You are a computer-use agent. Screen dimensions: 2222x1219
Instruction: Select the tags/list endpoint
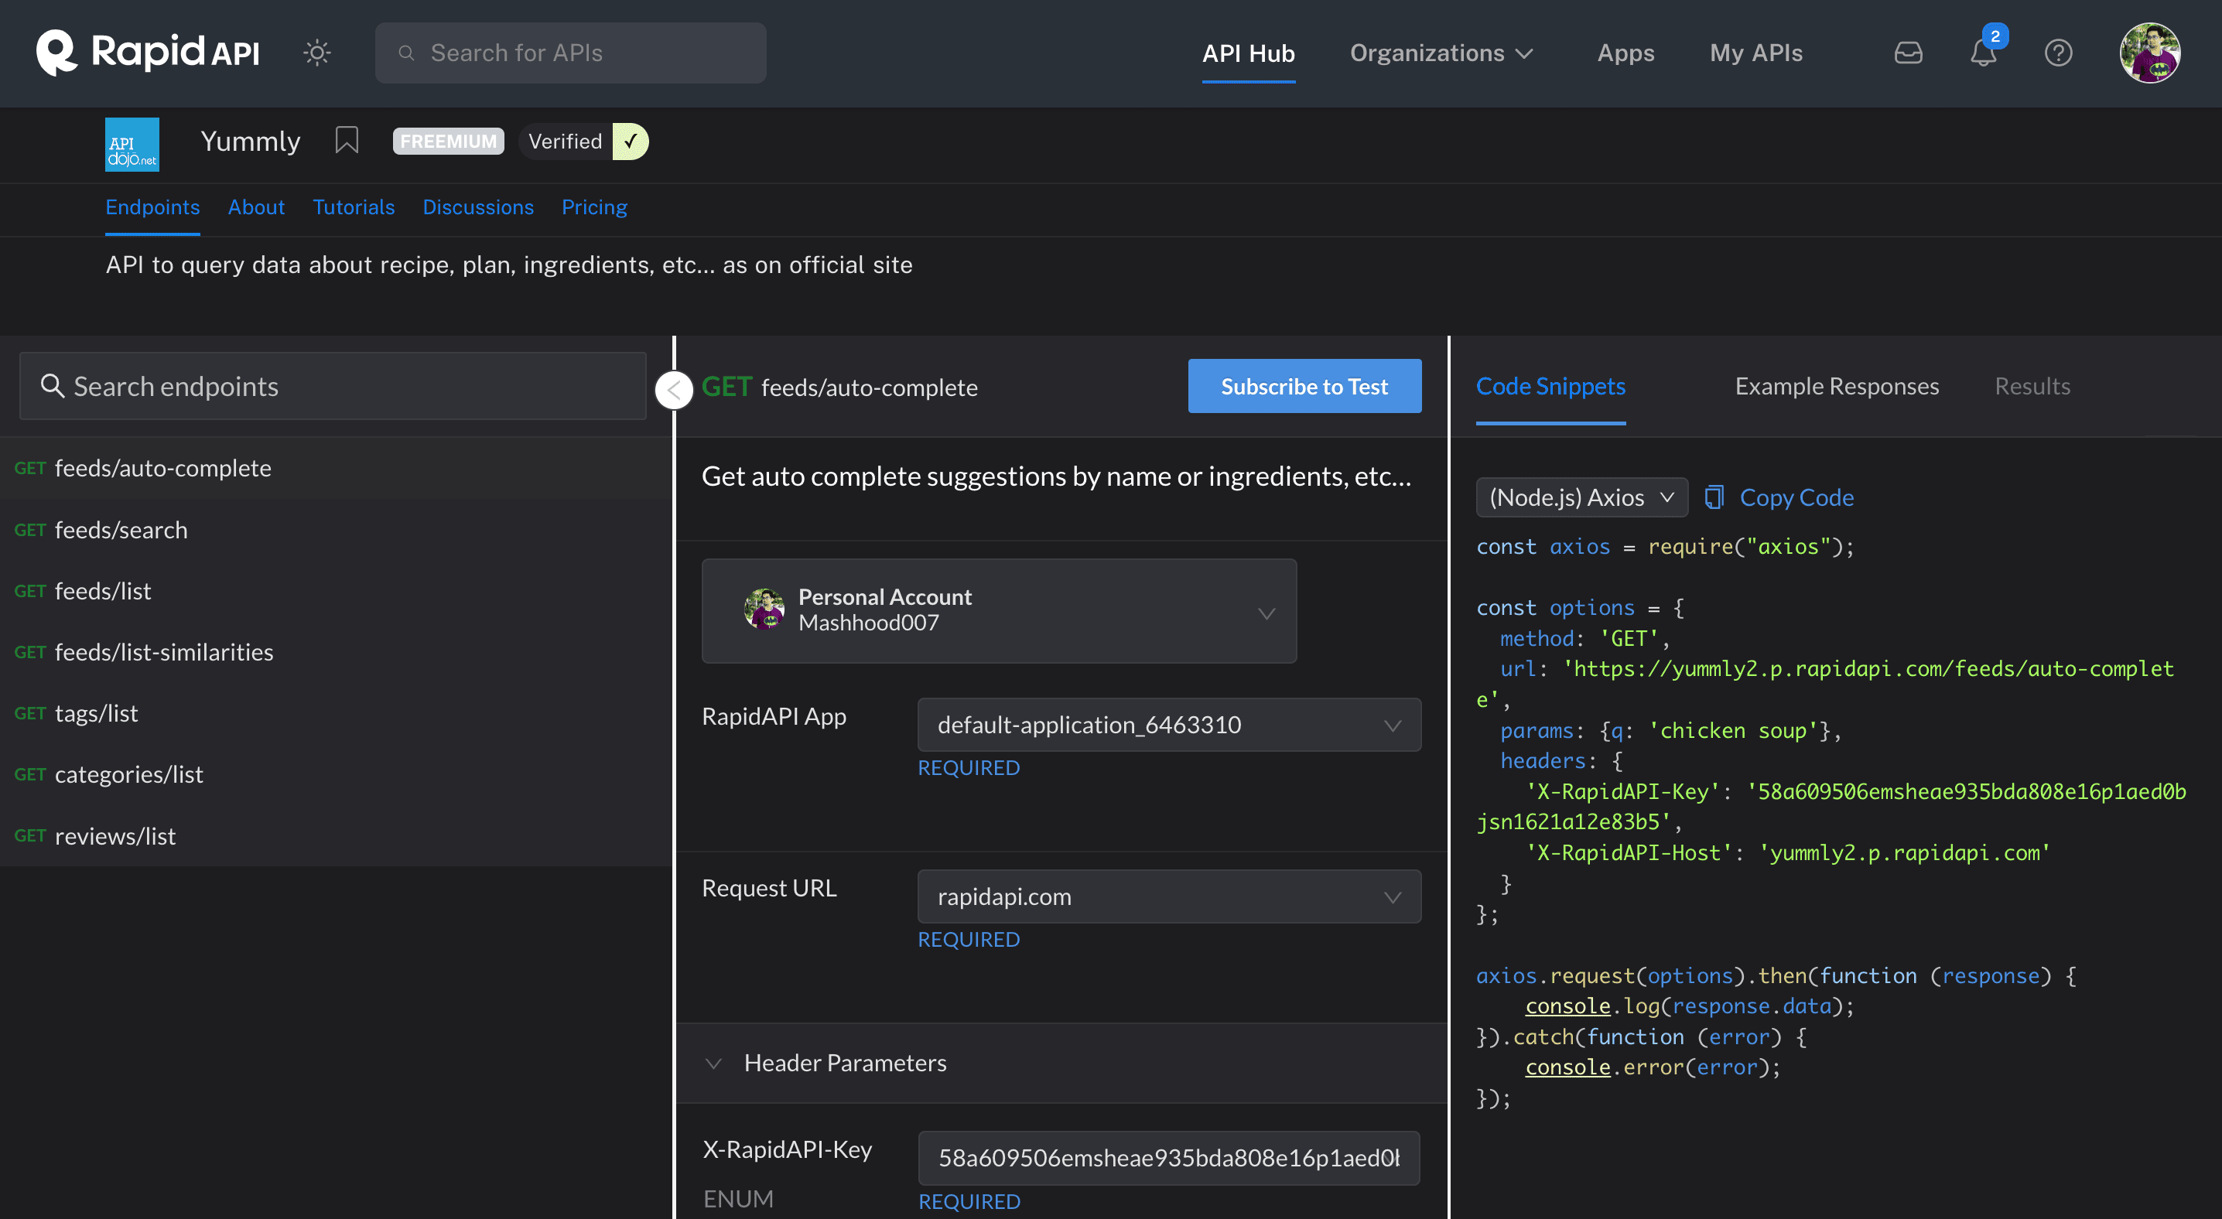[336, 713]
